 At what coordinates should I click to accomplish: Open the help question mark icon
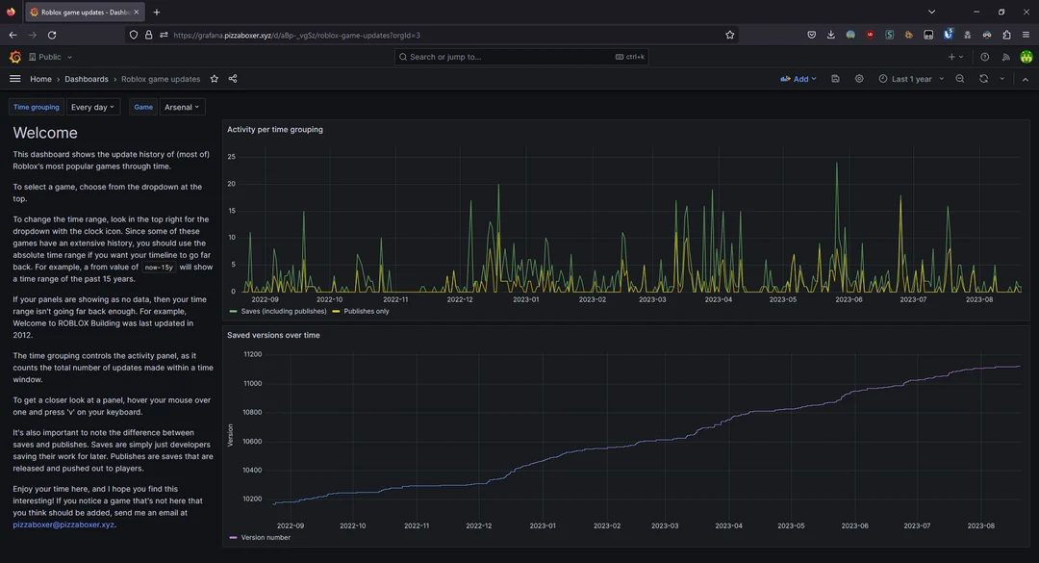(x=984, y=57)
